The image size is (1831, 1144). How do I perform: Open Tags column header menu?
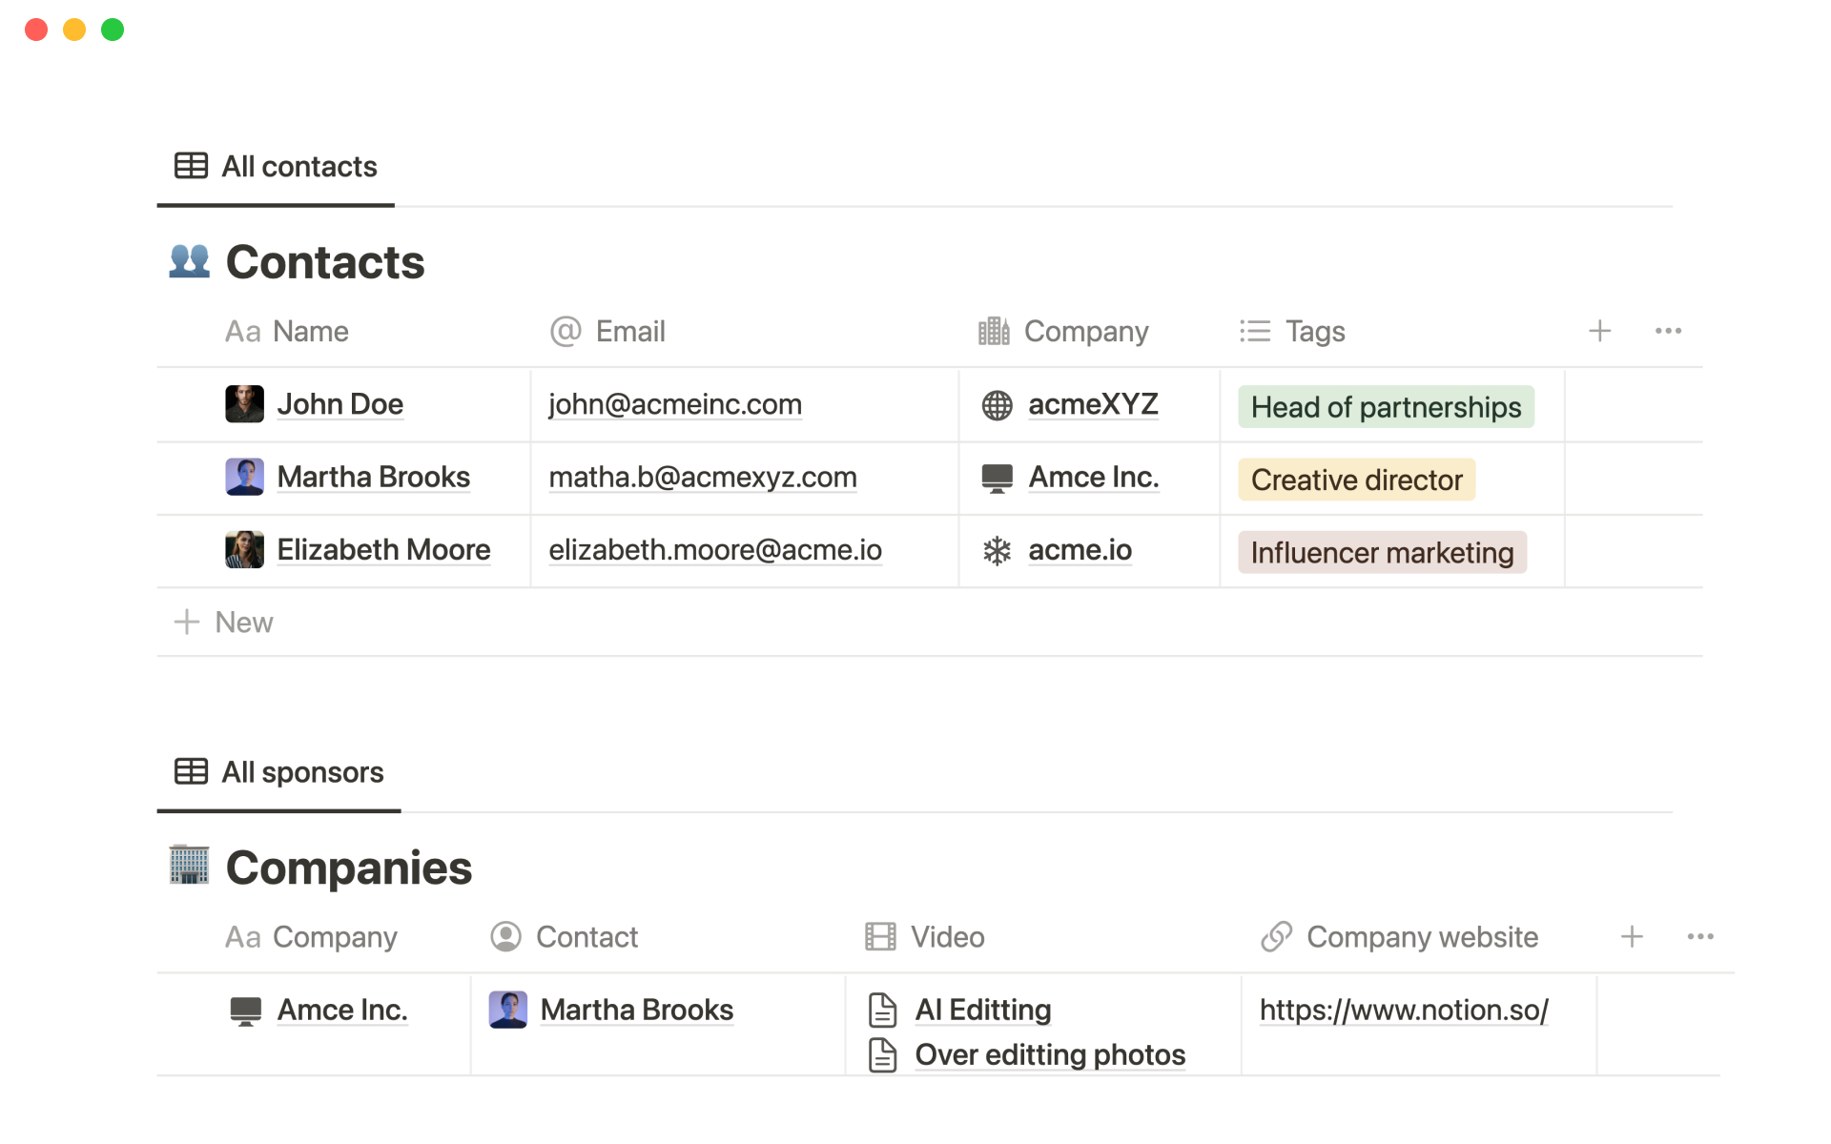tap(1314, 331)
